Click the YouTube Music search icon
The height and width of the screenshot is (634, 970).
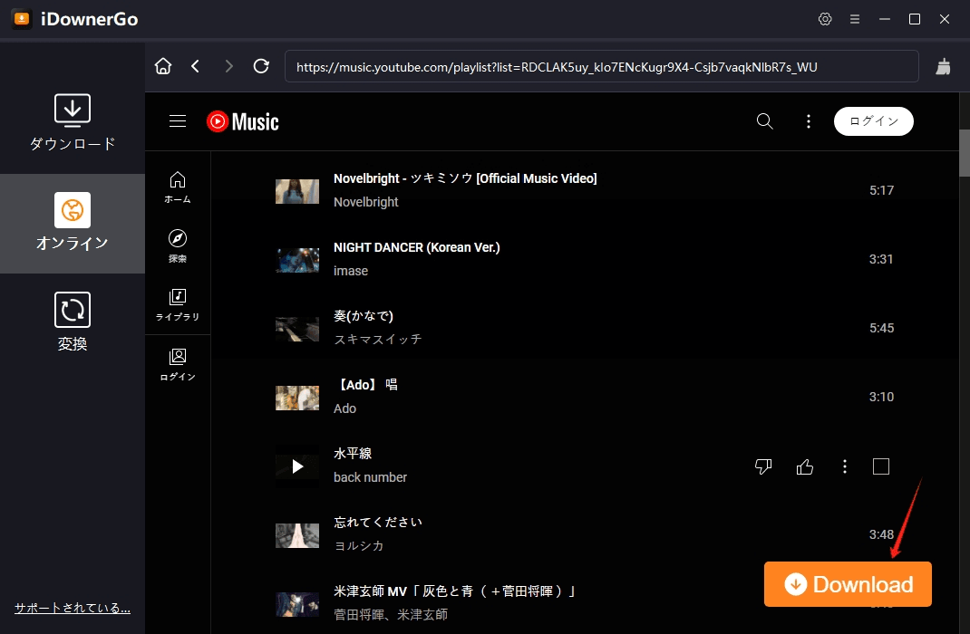(764, 120)
